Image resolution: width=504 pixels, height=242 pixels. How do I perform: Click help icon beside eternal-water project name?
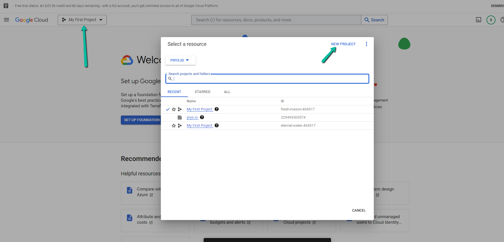point(217,125)
